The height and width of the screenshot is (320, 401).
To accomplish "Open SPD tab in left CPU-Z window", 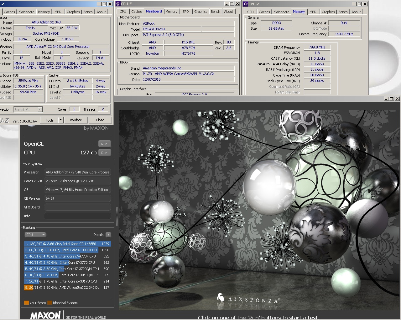I will click(x=58, y=12).
